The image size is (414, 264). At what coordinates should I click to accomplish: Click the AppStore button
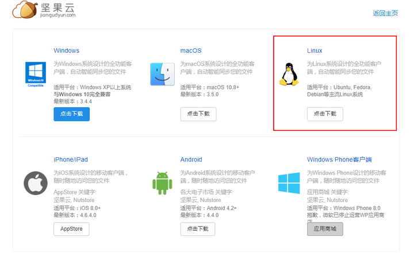pyautogui.click(x=71, y=229)
